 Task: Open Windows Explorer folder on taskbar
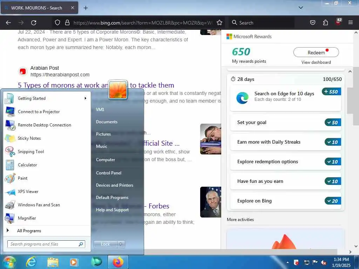53,262
